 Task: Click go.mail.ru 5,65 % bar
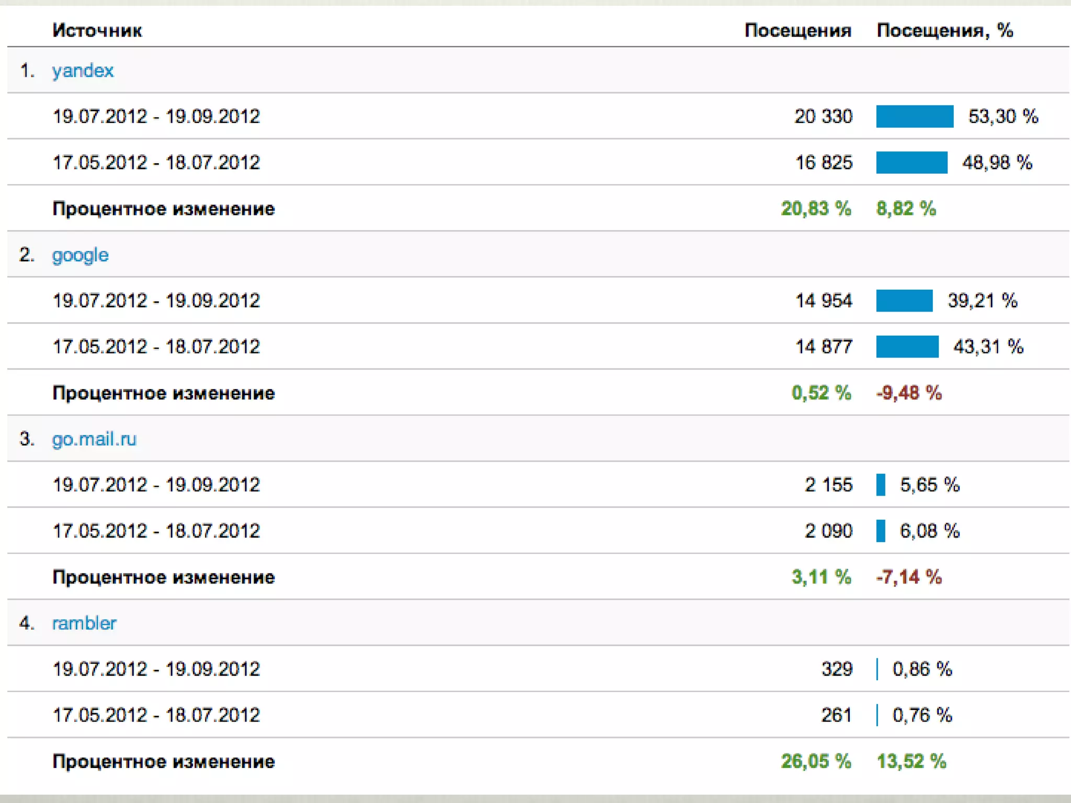(x=881, y=485)
